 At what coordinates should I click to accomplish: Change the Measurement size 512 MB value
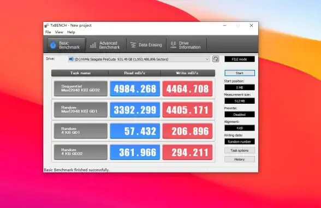click(240, 101)
